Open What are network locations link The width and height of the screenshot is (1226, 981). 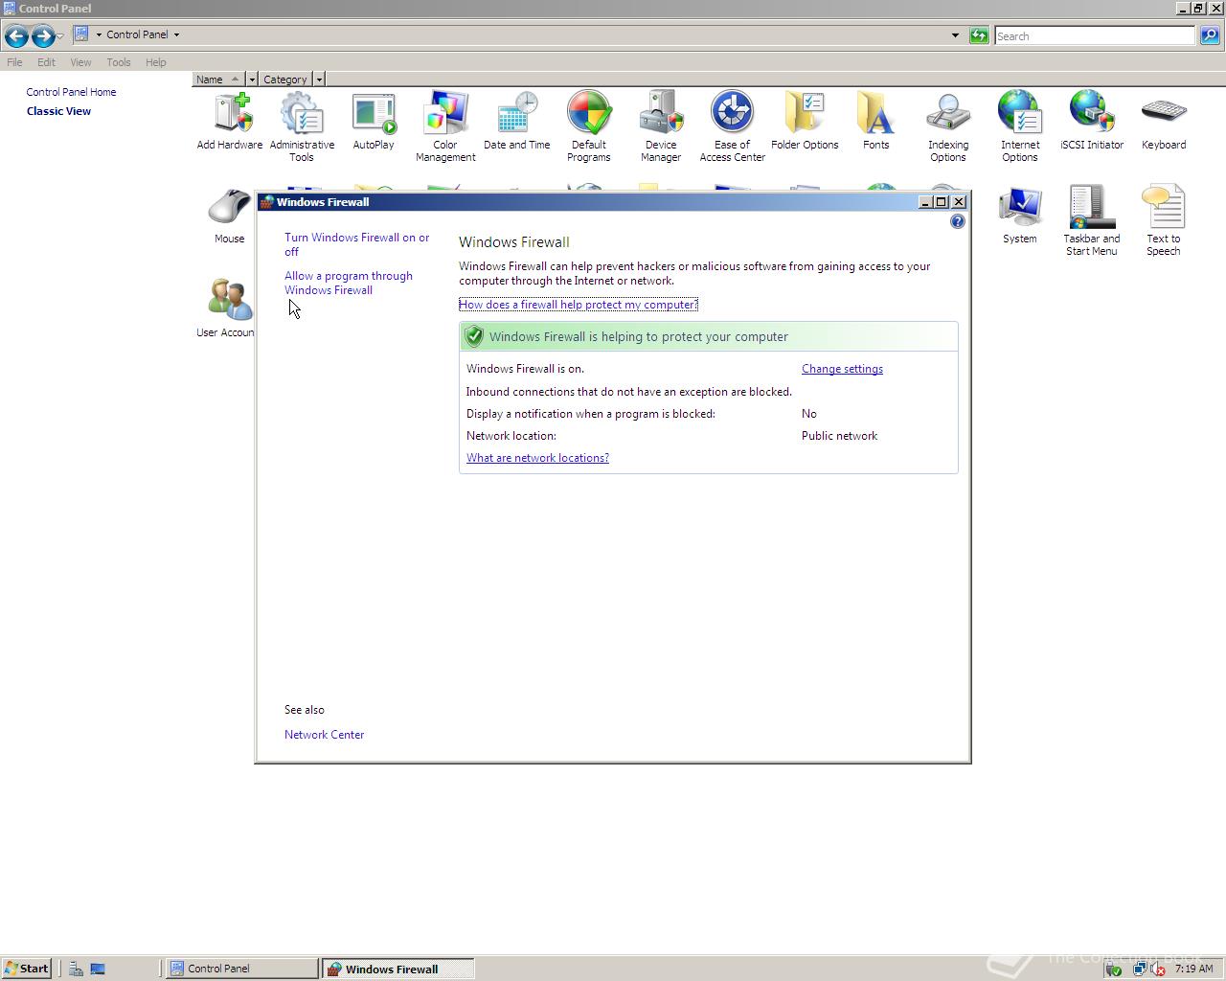pyautogui.click(x=537, y=458)
